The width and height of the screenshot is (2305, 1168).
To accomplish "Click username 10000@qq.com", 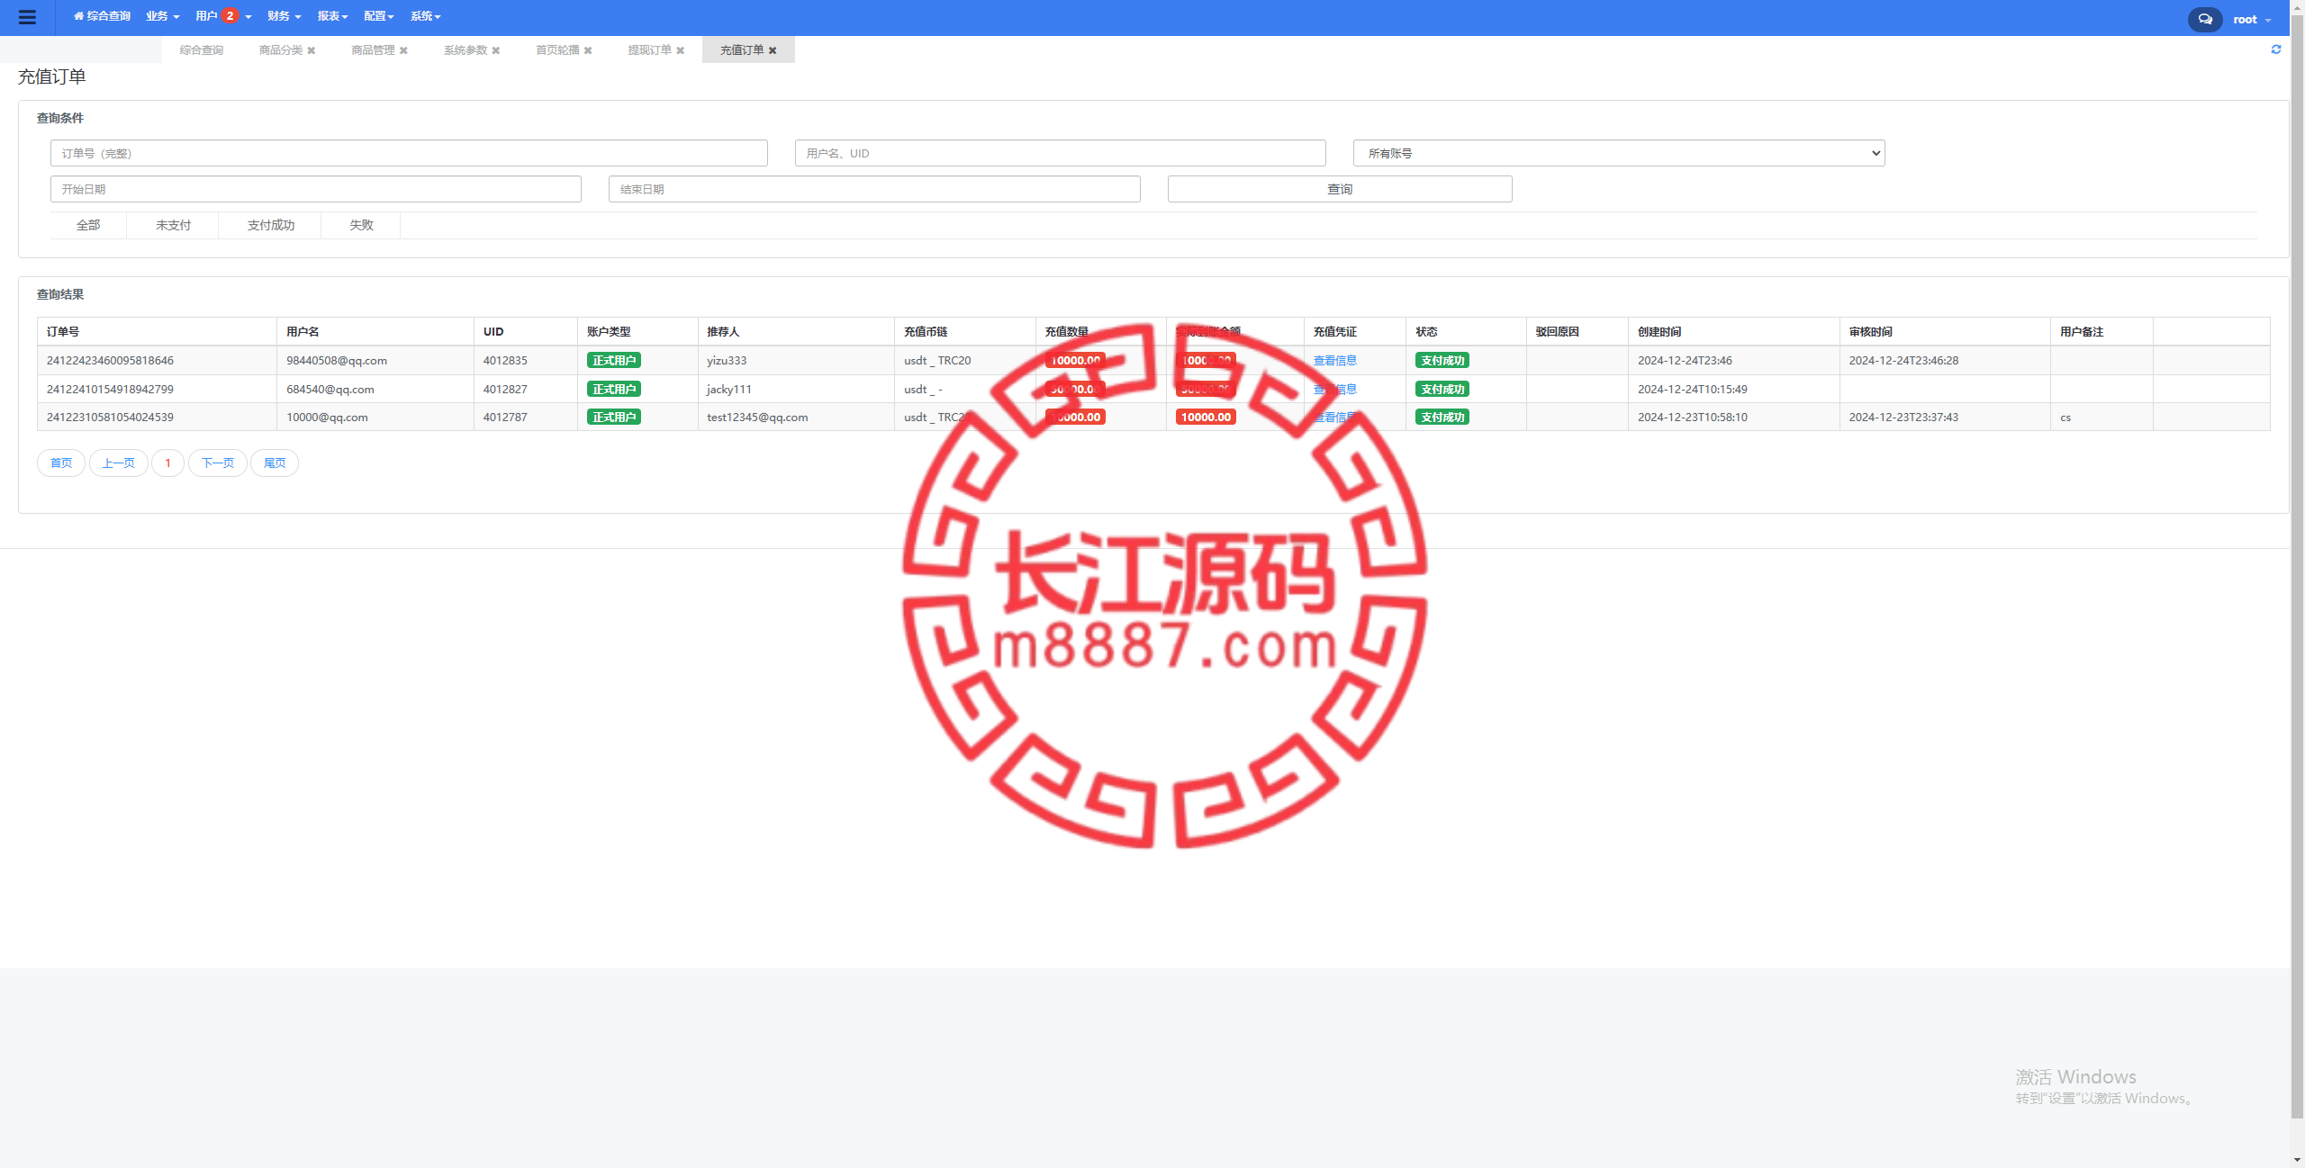I will pos(327,418).
